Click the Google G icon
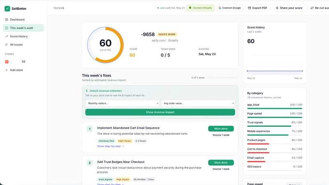 click(x=220, y=8)
